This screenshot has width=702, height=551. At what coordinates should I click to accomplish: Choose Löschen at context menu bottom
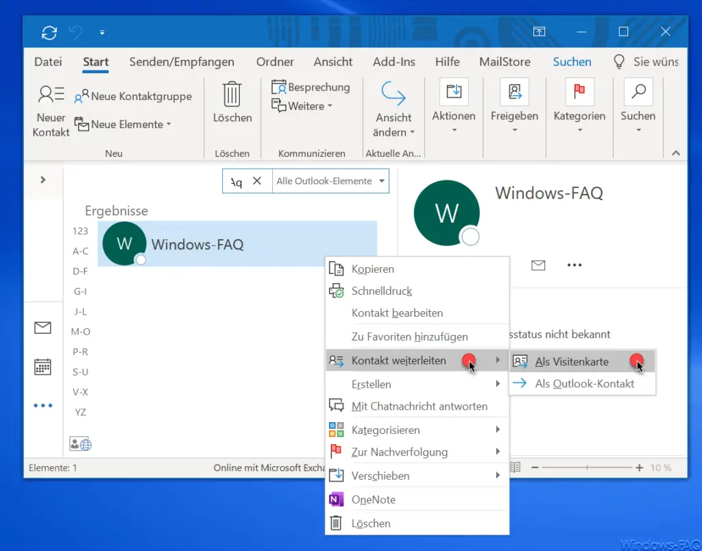click(x=417, y=523)
